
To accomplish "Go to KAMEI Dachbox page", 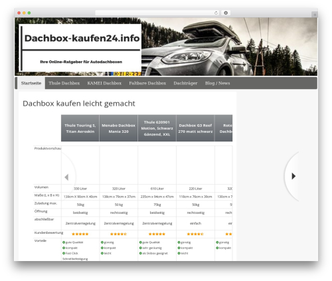I will pyautogui.click(x=104, y=83).
